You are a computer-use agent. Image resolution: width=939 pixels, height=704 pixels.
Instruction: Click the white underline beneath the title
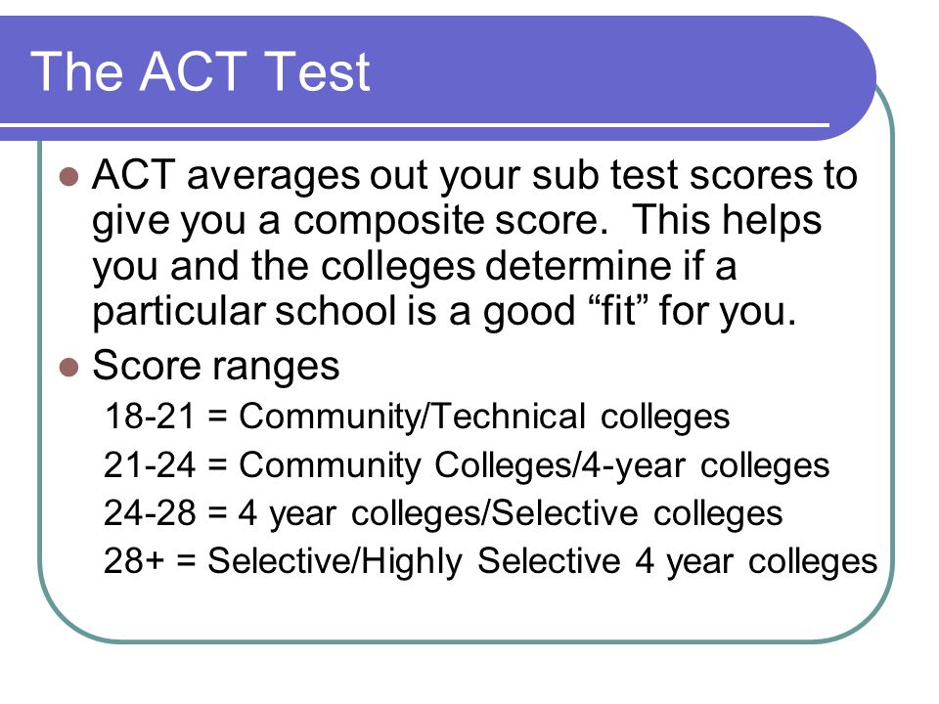[x=415, y=125]
